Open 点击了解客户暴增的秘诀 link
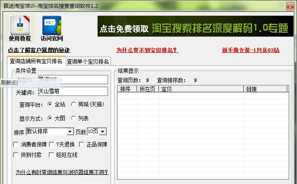Viewport: 297px width, 184px height. click(x=39, y=50)
